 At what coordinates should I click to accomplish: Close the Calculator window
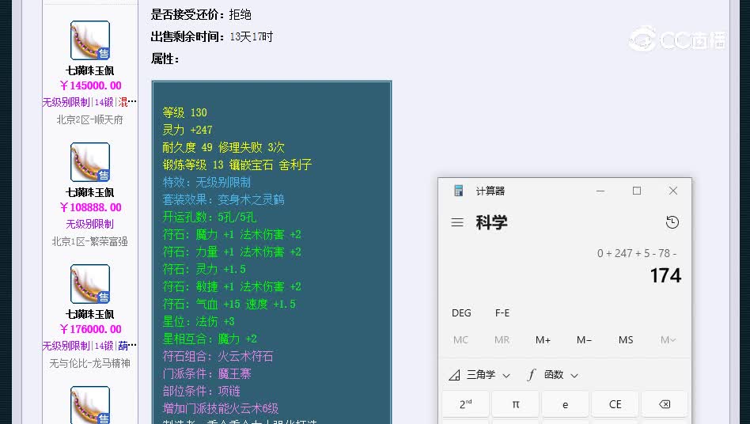pos(673,191)
